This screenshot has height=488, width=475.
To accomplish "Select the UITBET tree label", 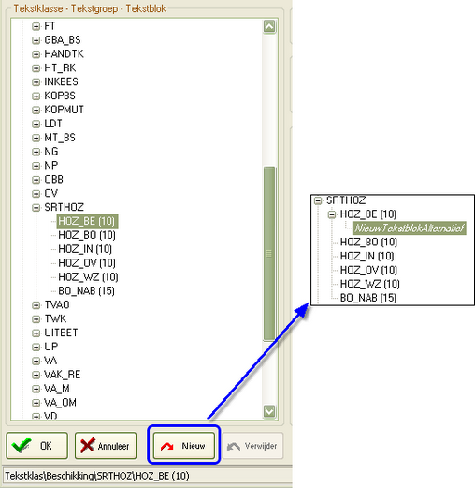I will pos(61,333).
